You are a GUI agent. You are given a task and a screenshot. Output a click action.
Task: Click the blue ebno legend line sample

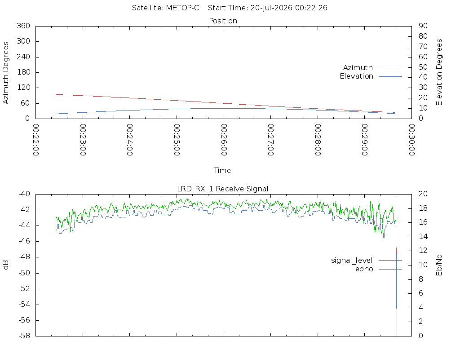(x=390, y=269)
